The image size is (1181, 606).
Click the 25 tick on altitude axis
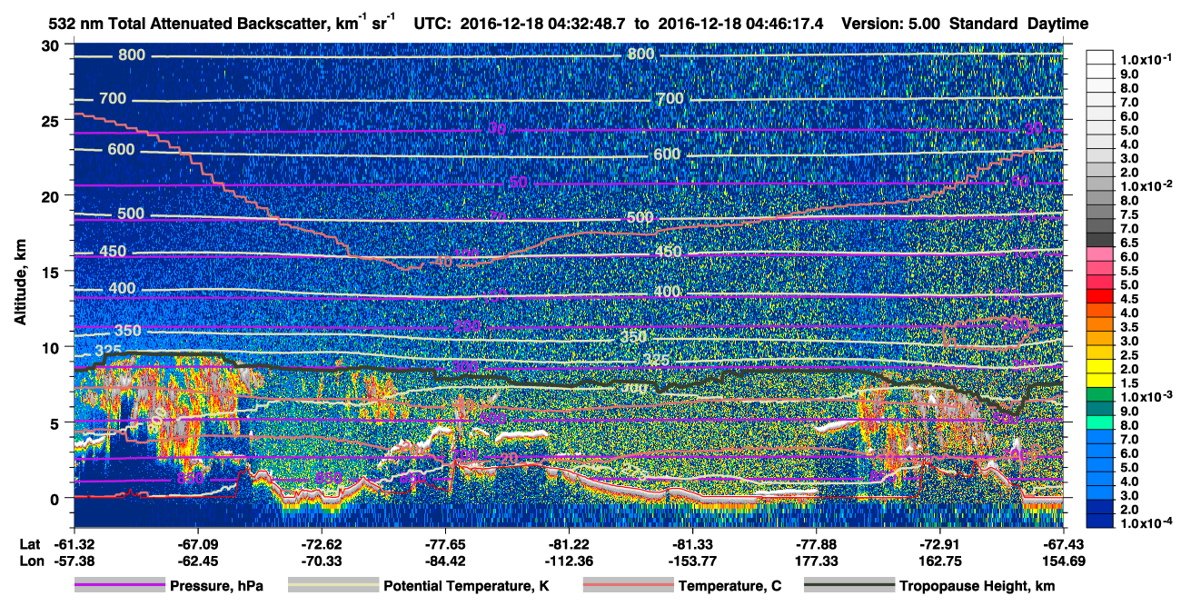52,121
